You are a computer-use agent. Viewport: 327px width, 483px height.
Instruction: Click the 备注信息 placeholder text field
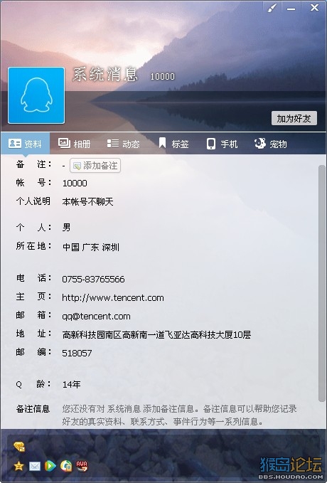(179, 415)
